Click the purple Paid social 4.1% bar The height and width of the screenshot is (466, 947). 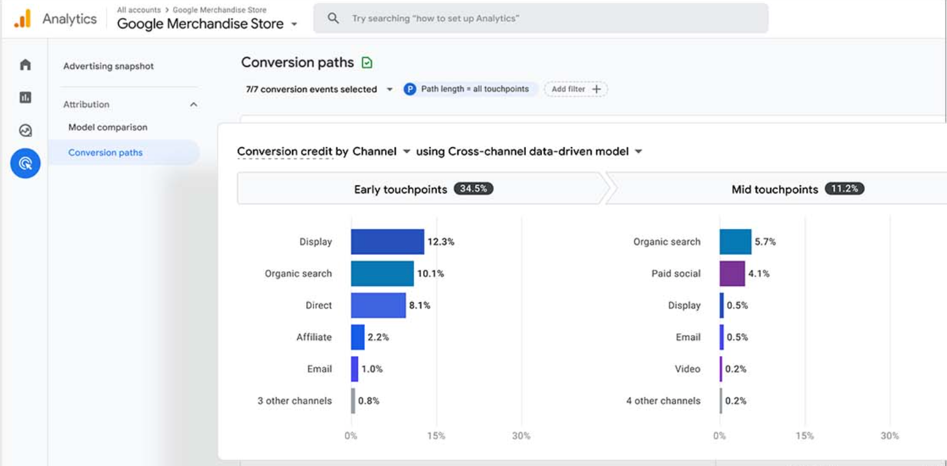click(x=732, y=273)
